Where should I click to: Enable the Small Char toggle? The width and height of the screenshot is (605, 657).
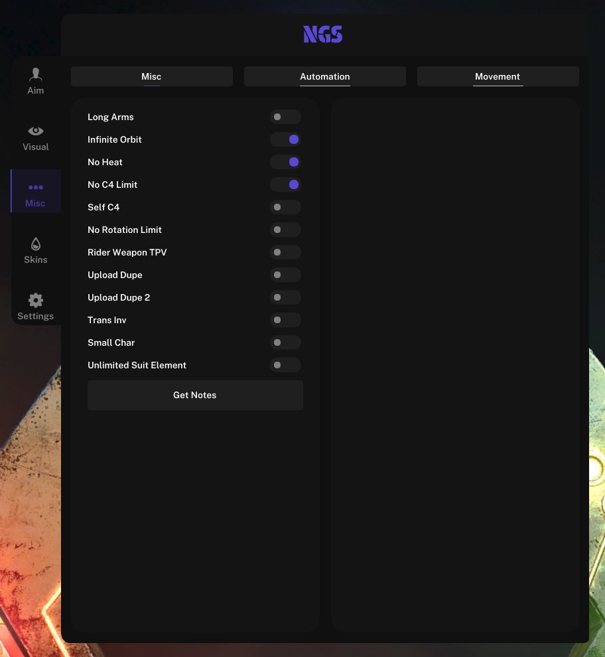[x=285, y=342]
